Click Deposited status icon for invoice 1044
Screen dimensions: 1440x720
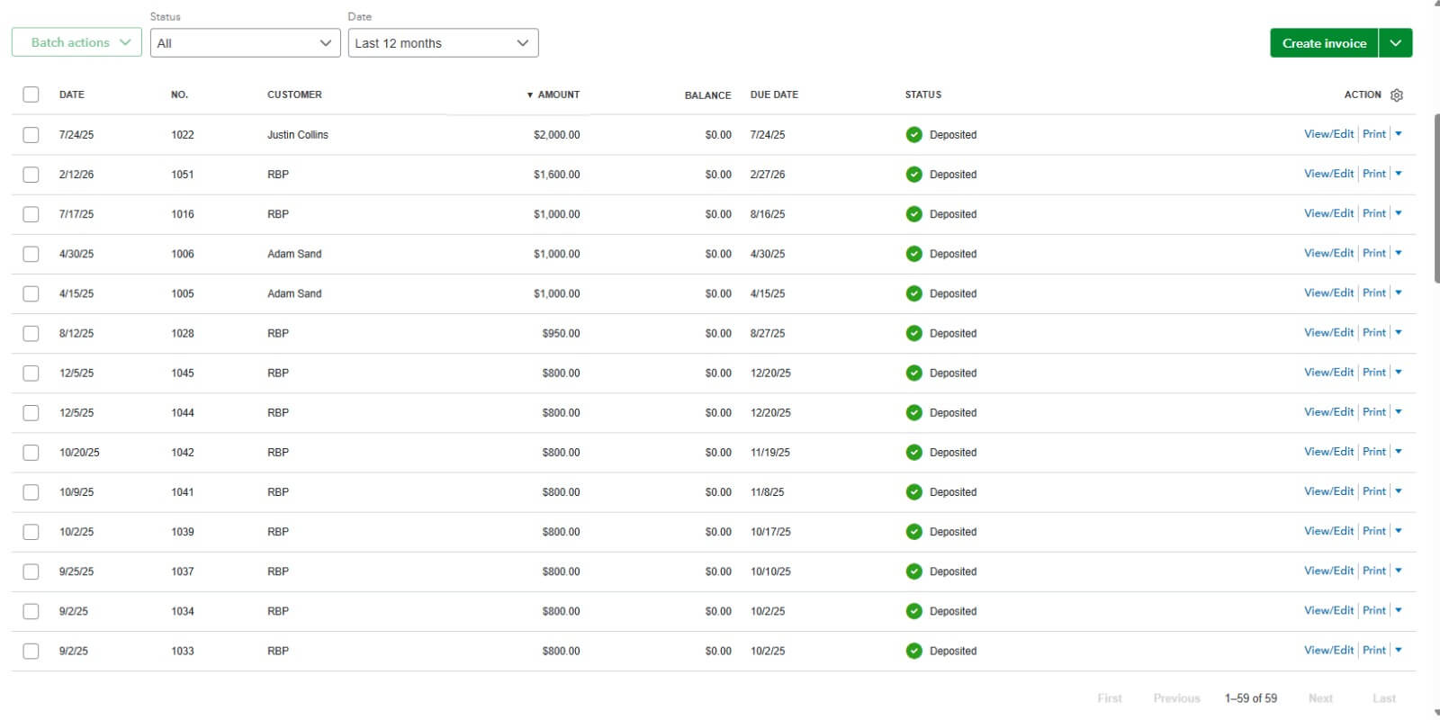tap(913, 412)
